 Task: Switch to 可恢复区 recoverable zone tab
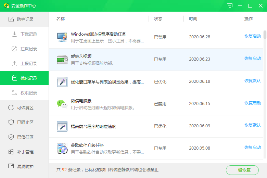tap(25, 108)
